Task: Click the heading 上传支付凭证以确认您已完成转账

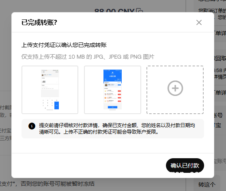Action: (x=64, y=45)
